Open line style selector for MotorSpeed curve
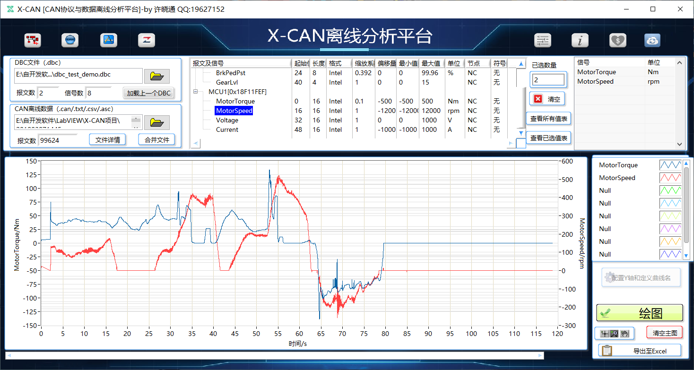This screenshot has height=370, width=694. click(670, 177)
